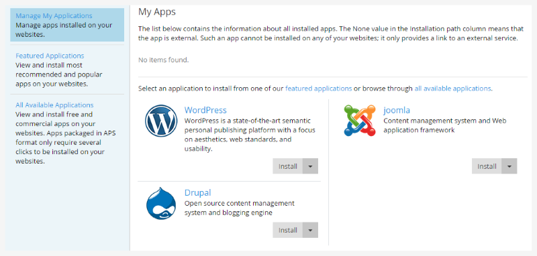Follow the 'all available applications' inline link
The width and height of the screenshot is (537, 256).
click(452, 88)
